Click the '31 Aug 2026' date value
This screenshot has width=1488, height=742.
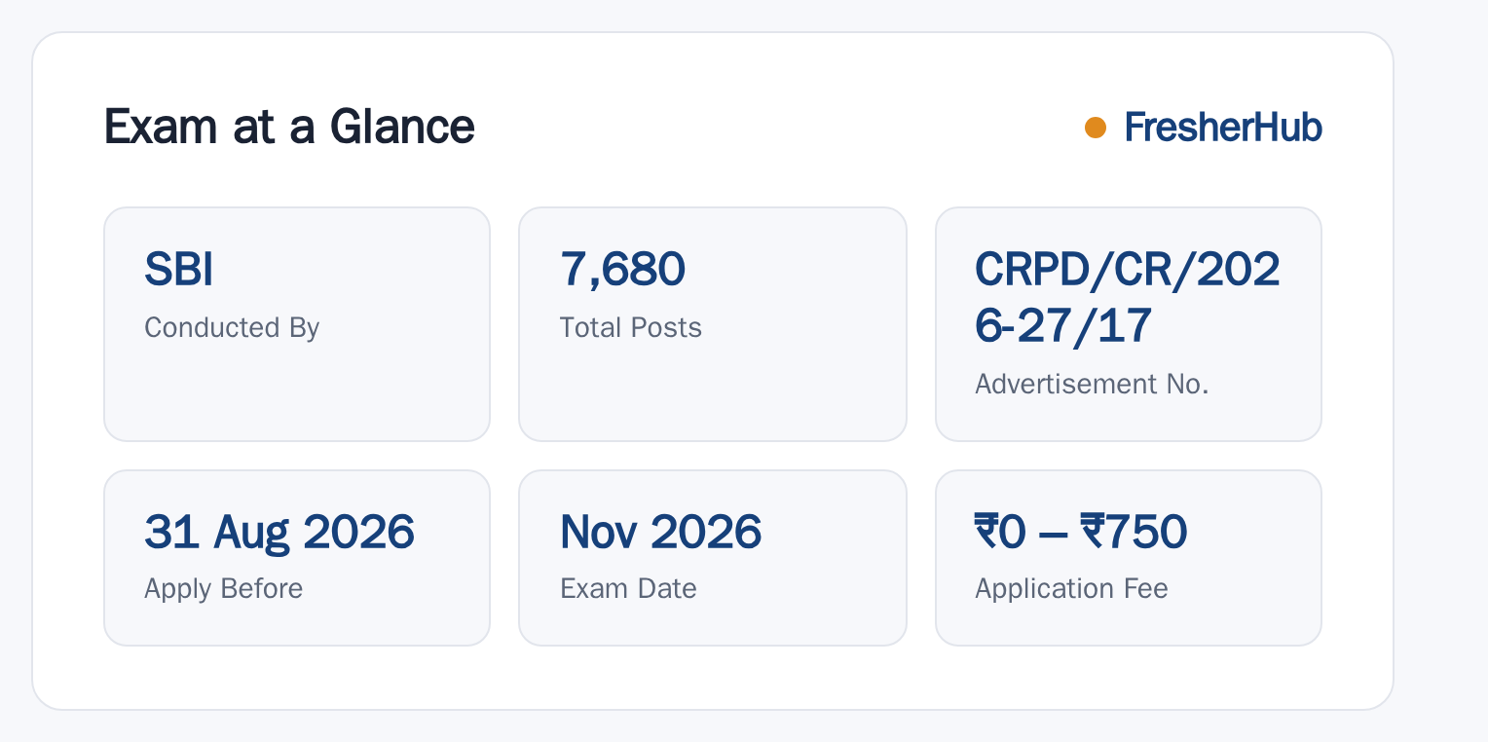(x=279, y=533)
